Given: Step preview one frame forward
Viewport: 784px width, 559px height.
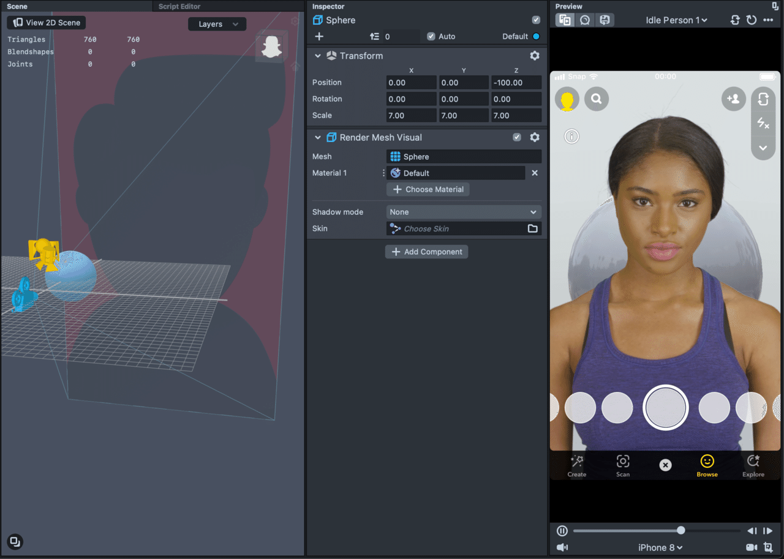Looking at the screenshot, I should 768,531.
